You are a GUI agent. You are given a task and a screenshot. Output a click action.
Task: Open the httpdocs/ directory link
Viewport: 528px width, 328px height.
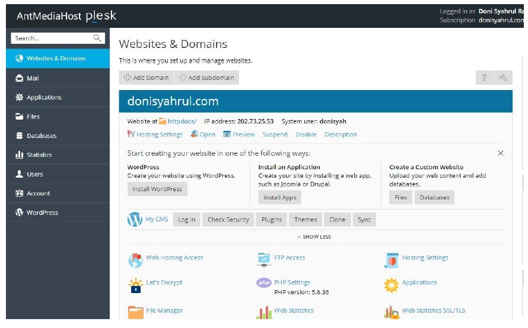click(x=182, y=121)
